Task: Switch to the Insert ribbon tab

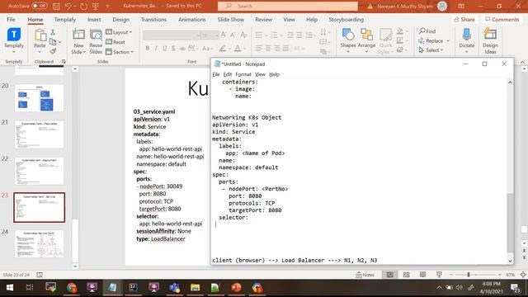Action: [94, 20]
